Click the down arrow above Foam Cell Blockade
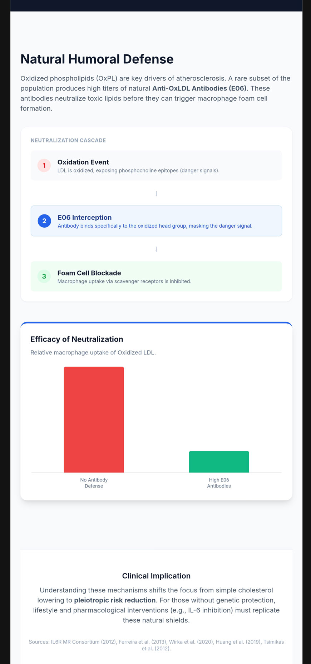The height and width of the screenshot is (664, 311). tap(156, 249)
